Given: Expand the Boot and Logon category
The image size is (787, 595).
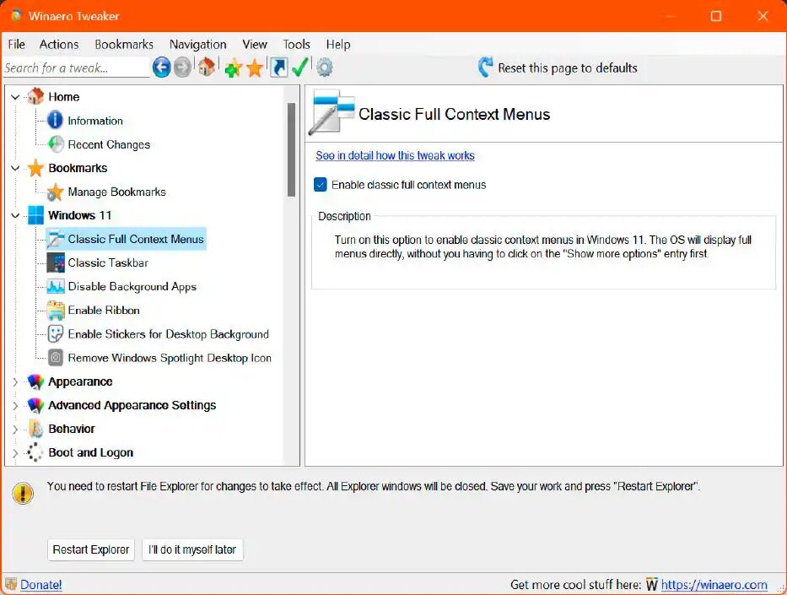Looking at the screenshot, I should click(15, 453).
